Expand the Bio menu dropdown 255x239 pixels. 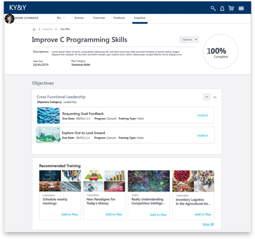point(61,18)
